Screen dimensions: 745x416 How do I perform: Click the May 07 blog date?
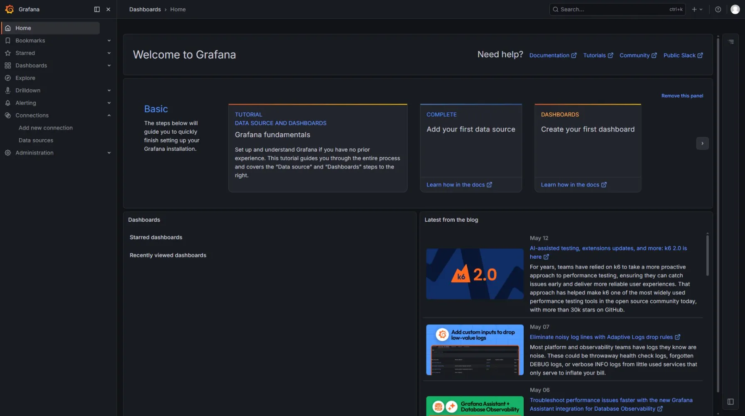[x=539, y=327]
